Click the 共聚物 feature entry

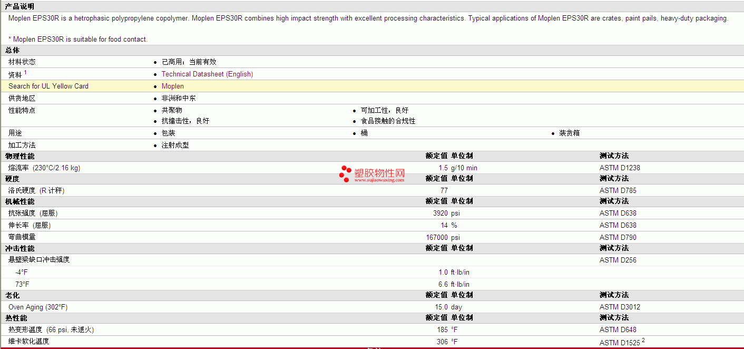[x=172, y=111]
